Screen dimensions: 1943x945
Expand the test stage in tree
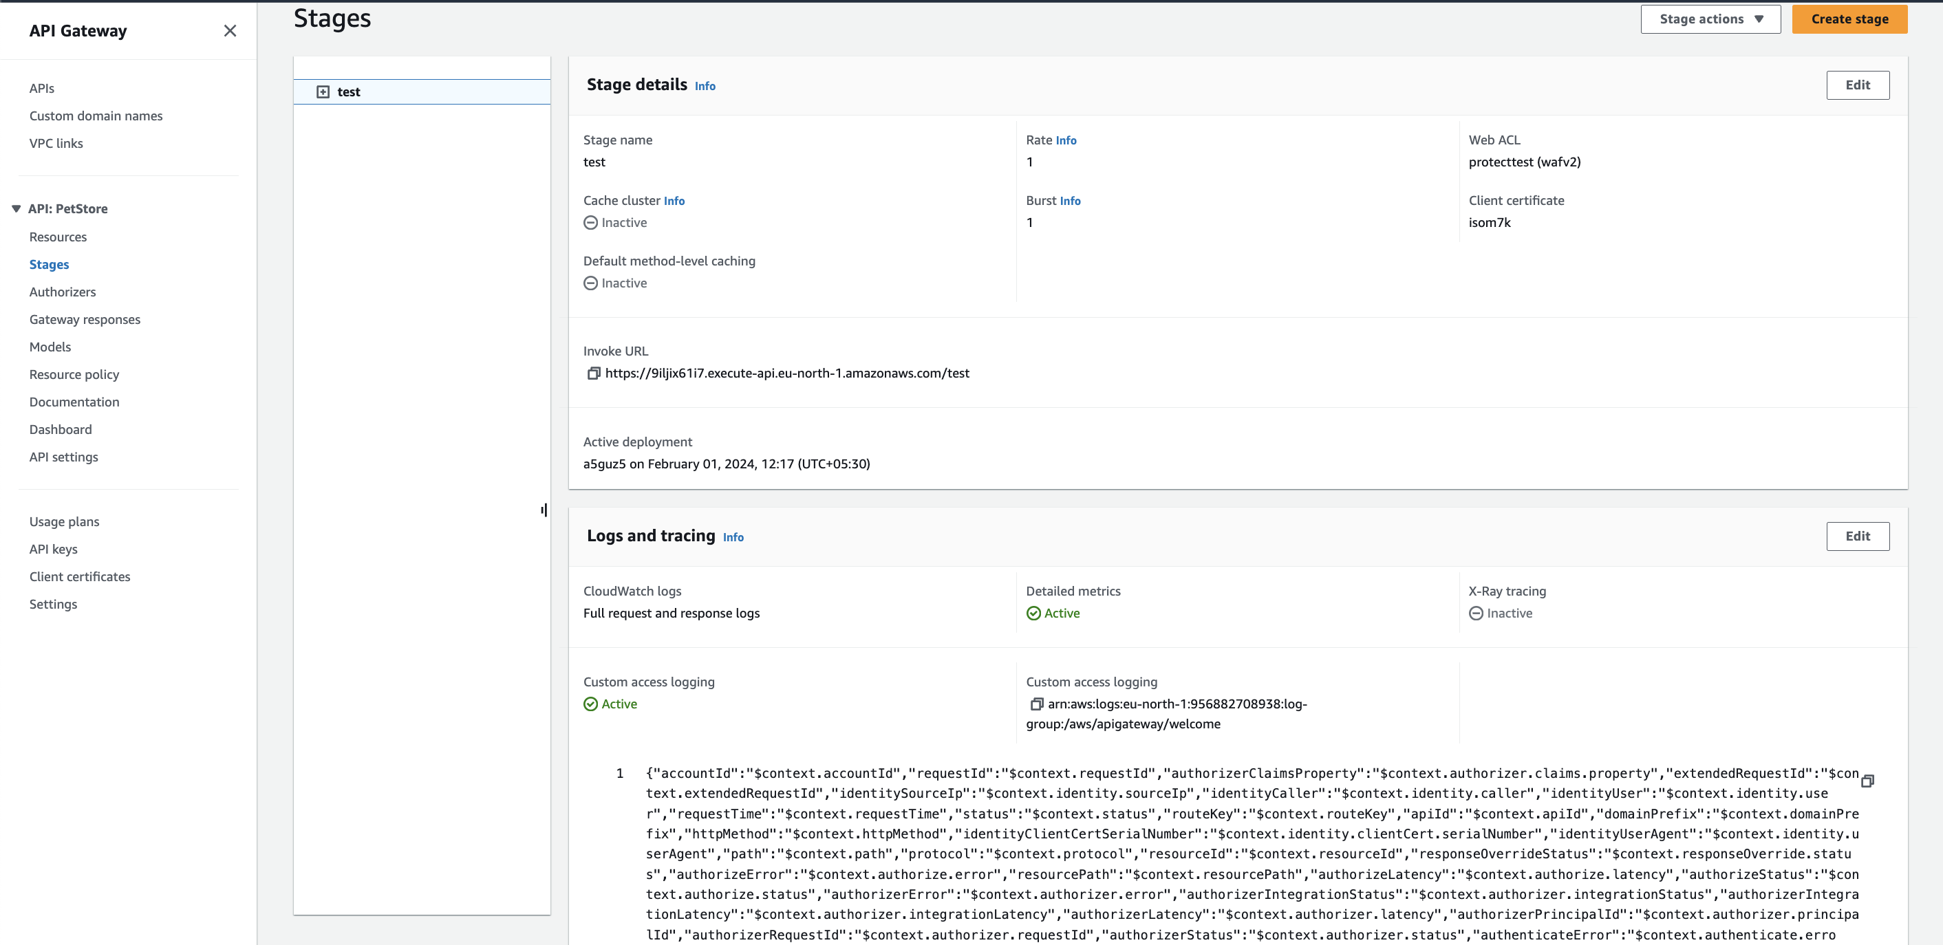pyautogui.click(x=324, y=91)
